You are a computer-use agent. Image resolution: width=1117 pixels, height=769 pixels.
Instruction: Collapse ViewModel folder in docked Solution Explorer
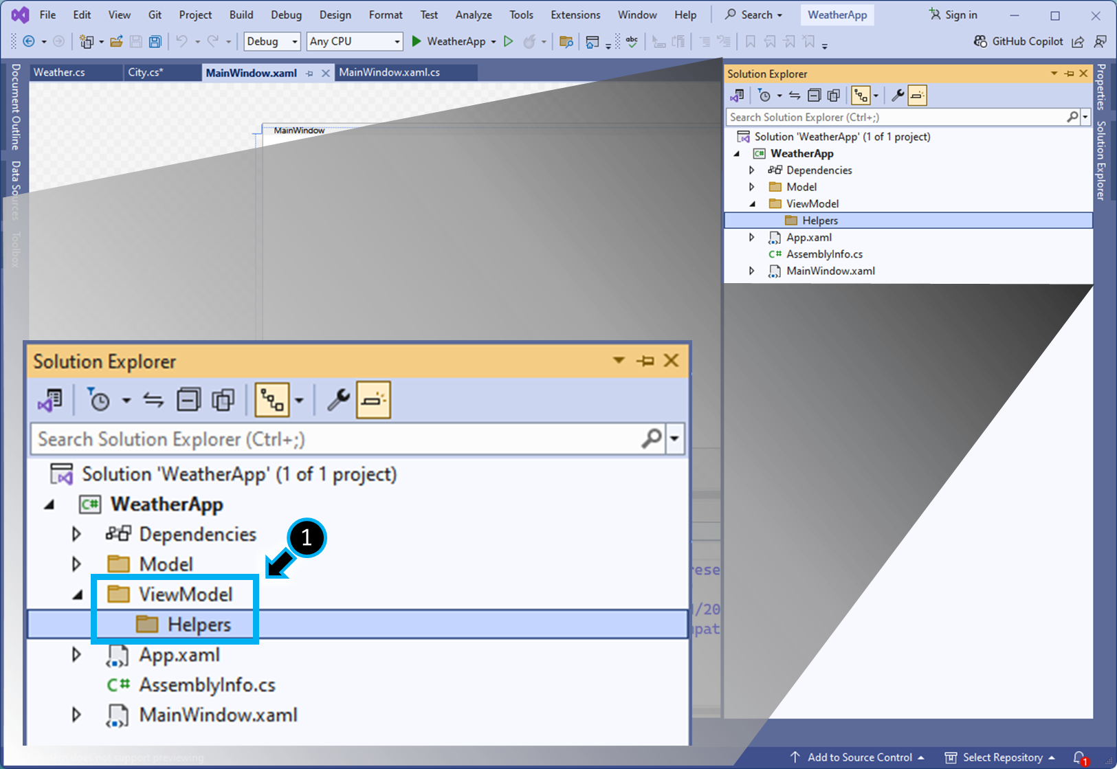click(x=752, y=203)
